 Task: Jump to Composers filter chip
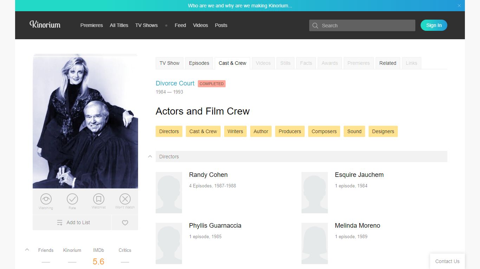pyautogui.click(x=324, y=131)
